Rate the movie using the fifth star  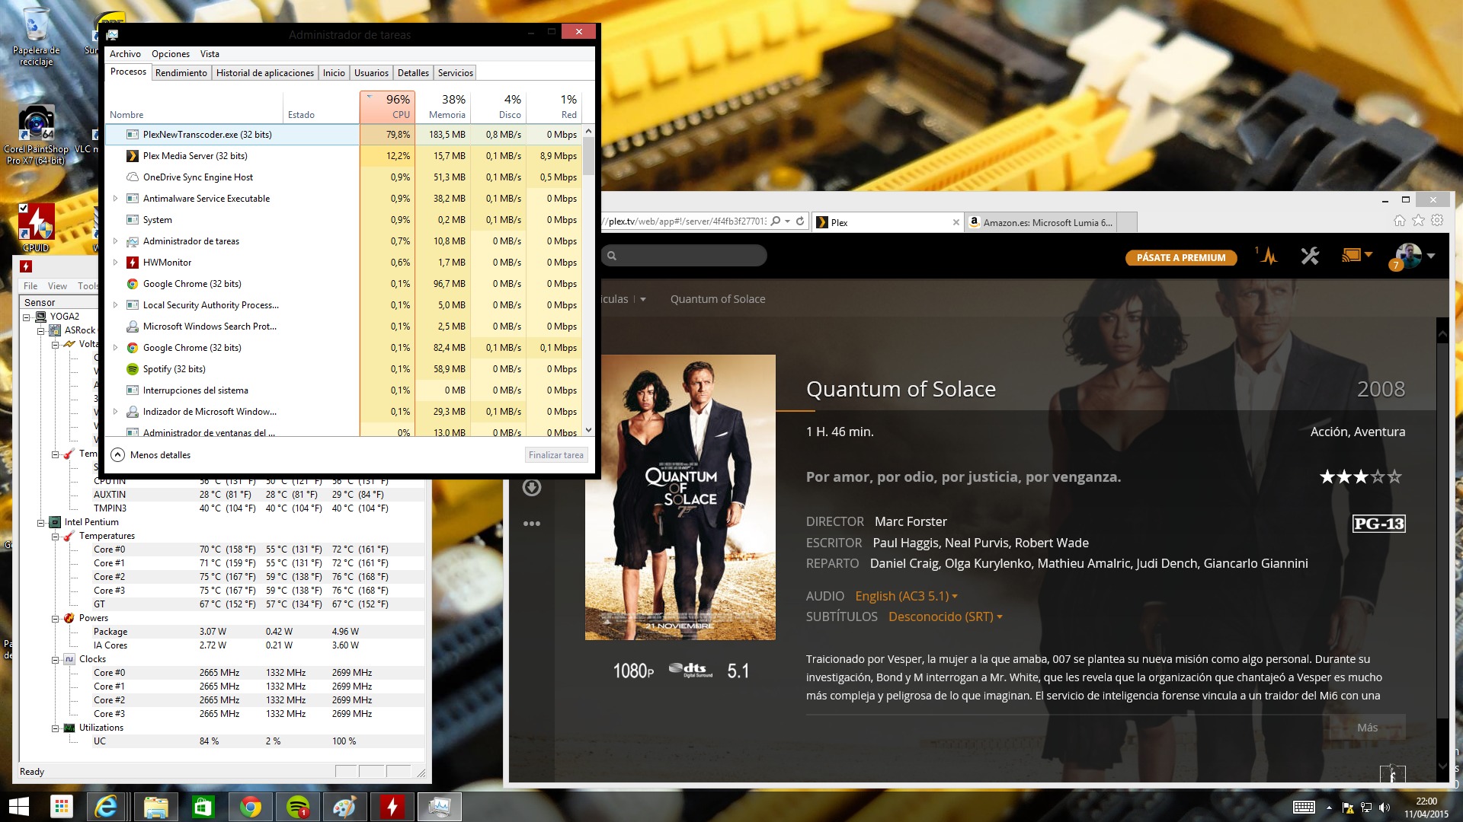[1394, 477]
